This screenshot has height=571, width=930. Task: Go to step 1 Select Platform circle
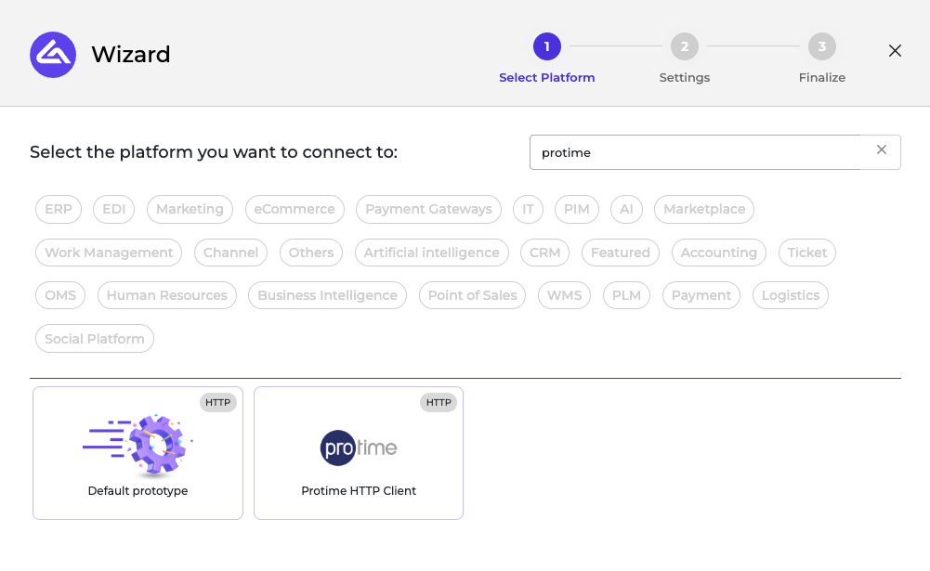[547, 46]
